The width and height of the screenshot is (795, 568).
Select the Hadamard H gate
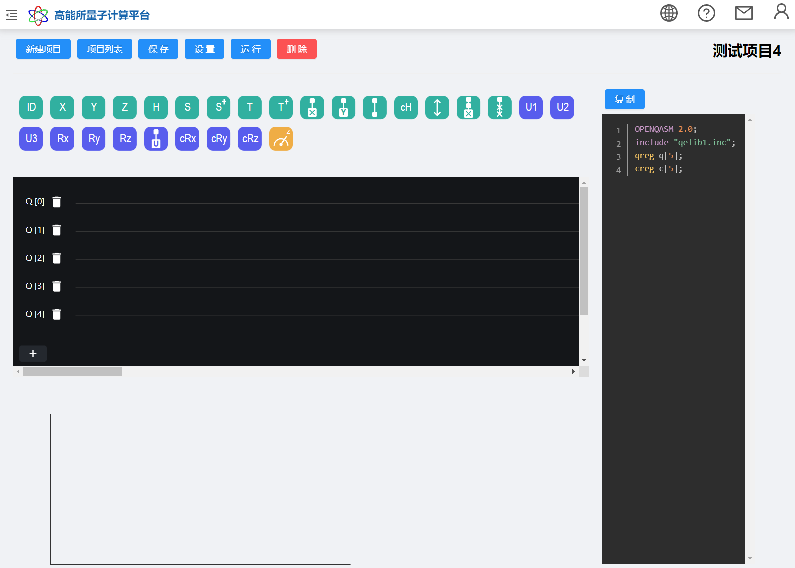tap(156, 107)
